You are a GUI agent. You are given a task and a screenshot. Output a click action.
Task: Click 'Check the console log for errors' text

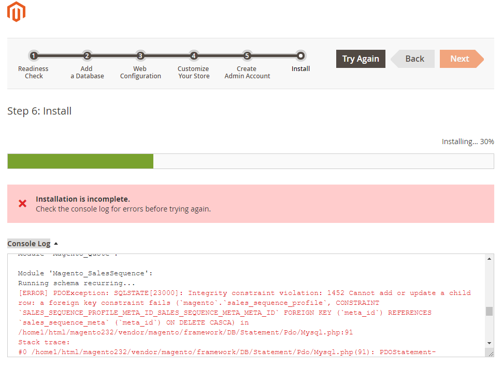pos(123,209)
